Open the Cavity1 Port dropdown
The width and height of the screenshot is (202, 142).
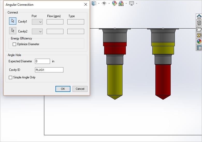tap(37, 22)
